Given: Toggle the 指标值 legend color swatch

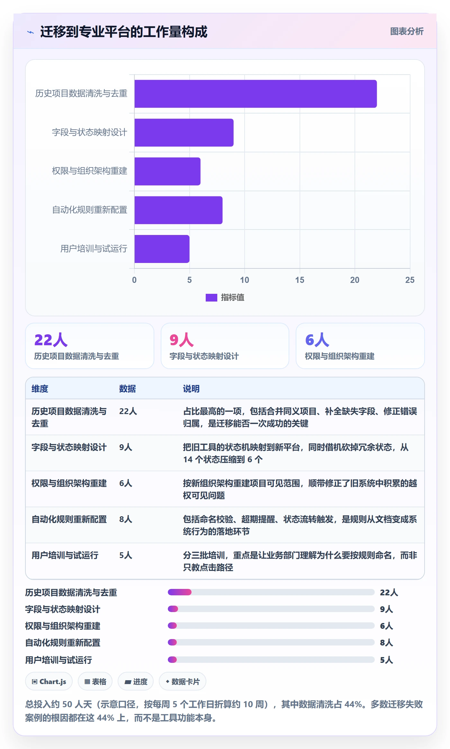Looking at the screenshot, I should 211,298.
